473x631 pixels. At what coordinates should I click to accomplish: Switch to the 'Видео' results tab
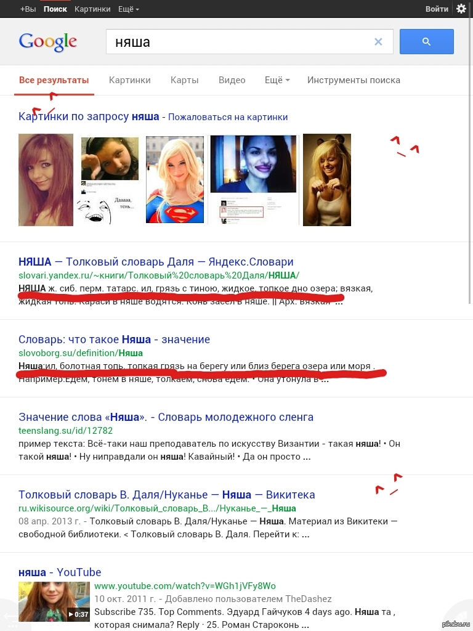coord(232,80)
